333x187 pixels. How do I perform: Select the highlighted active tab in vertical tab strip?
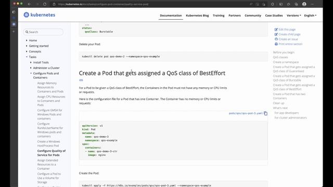point(14,24)
